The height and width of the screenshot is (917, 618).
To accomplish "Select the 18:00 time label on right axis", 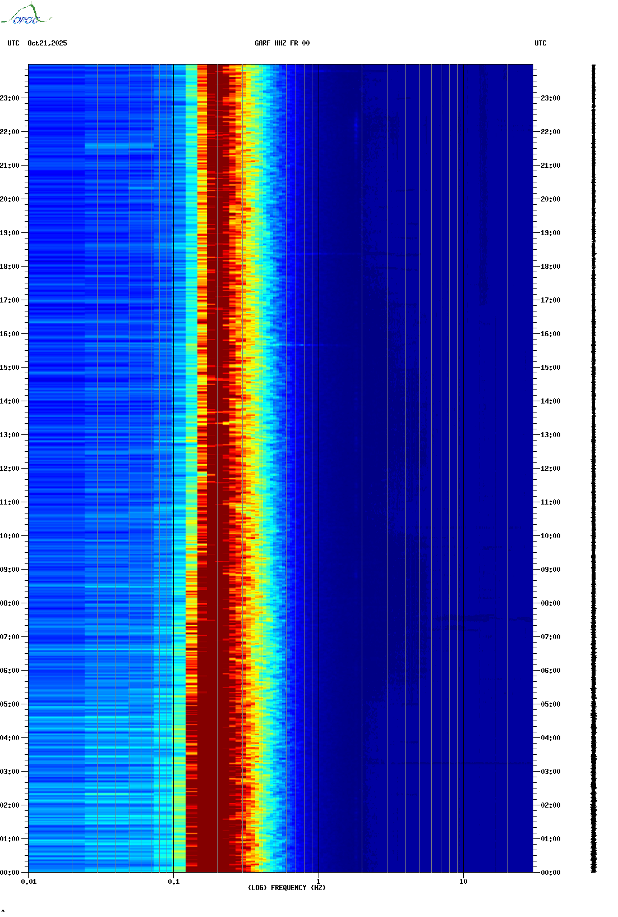I will [550, 267].
